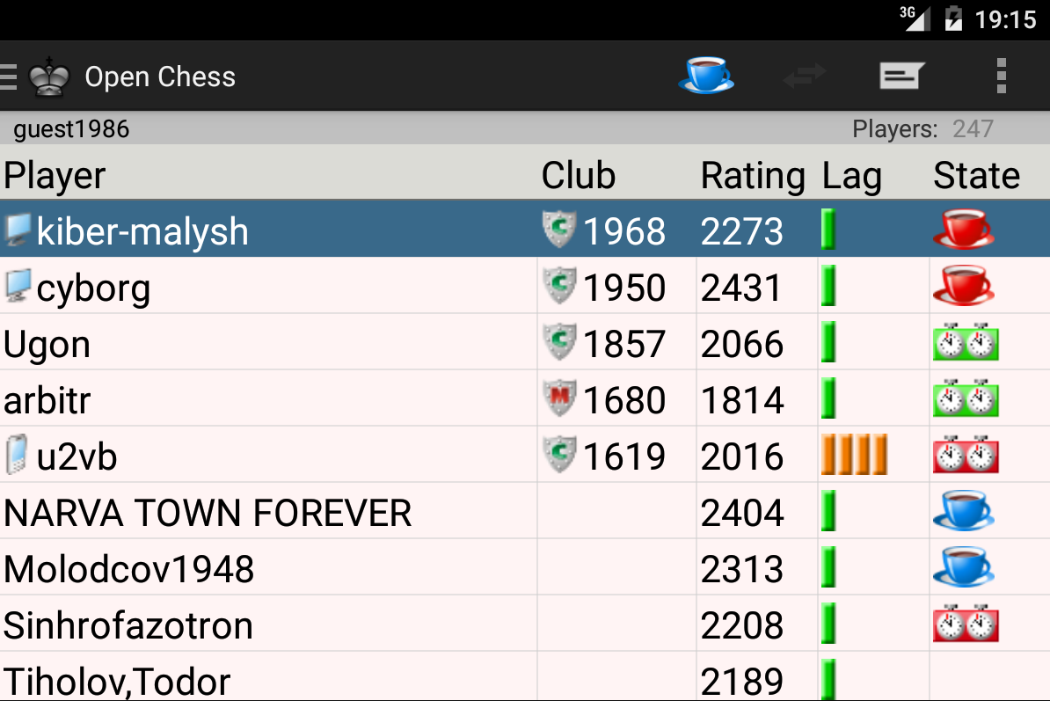Viewport: 1050px width, 701px height.
Task: Tap NARVA TOWN FOREVER's blue cup icon
Action: click(963, 510)
